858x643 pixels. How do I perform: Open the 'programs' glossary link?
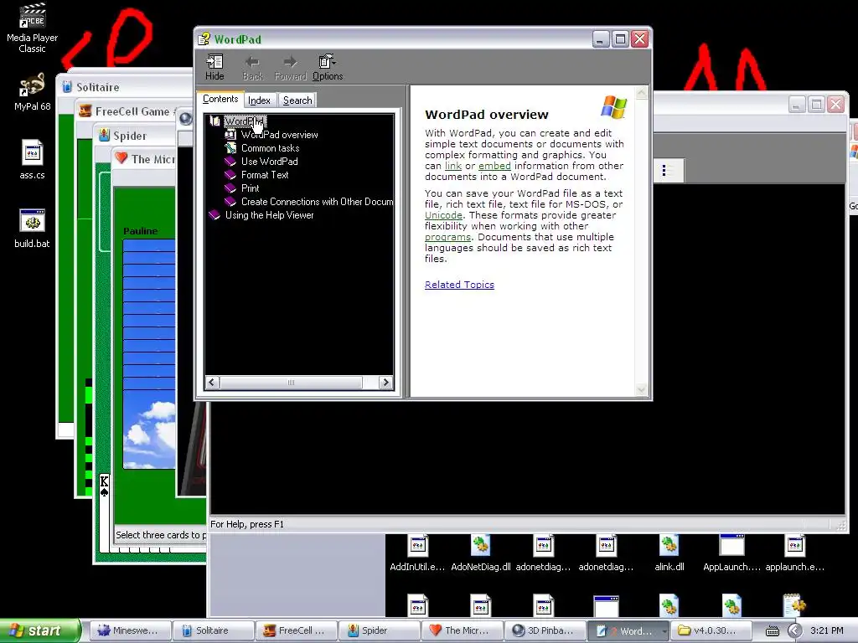click(447, 237)
